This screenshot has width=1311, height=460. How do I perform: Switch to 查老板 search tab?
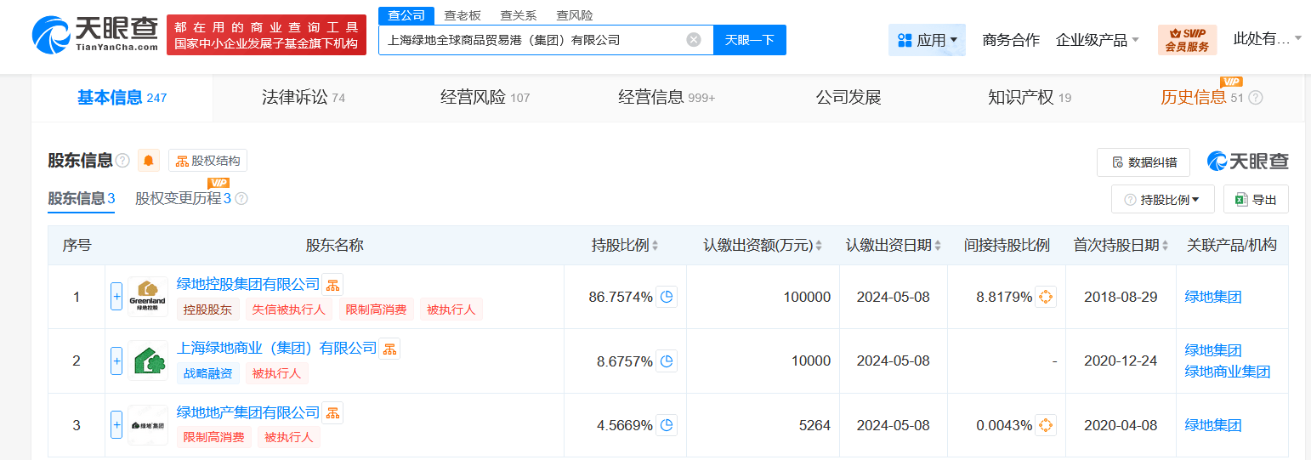(x=463, y=15)
